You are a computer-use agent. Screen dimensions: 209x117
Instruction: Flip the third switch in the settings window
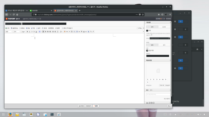183,37
